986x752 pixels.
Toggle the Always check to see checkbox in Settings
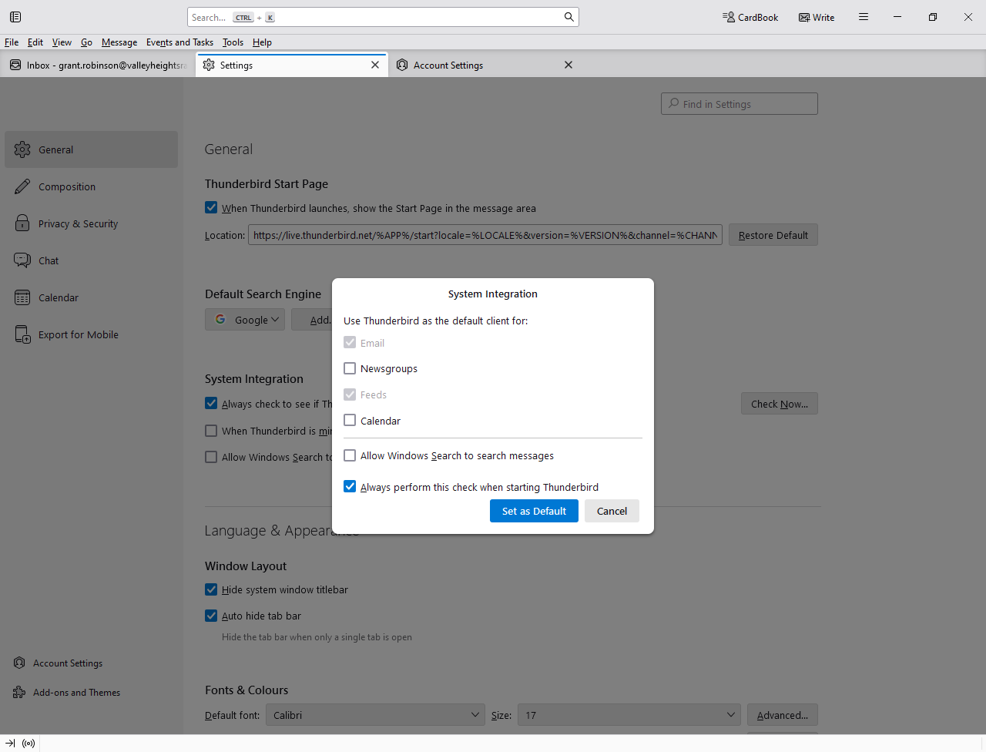[x=211, y=403]
